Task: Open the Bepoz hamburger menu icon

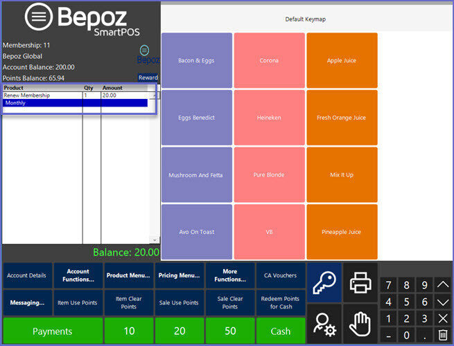Action: [39, 17]
